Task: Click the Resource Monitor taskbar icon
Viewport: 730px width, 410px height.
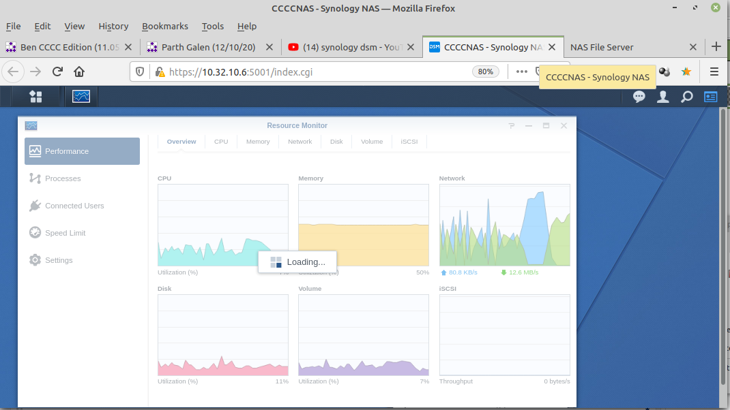Action: 82,97
